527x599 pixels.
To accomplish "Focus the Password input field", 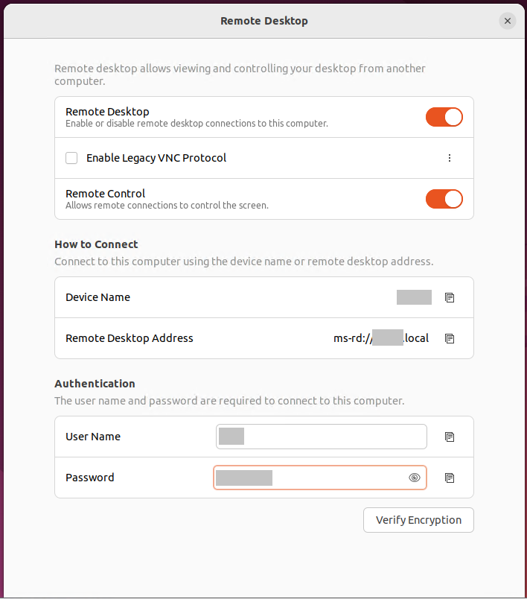I will (x=320, y=478).
